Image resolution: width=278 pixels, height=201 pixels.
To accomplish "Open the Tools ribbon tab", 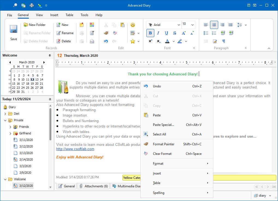I will pyautogui.click(x=84, y=15).
